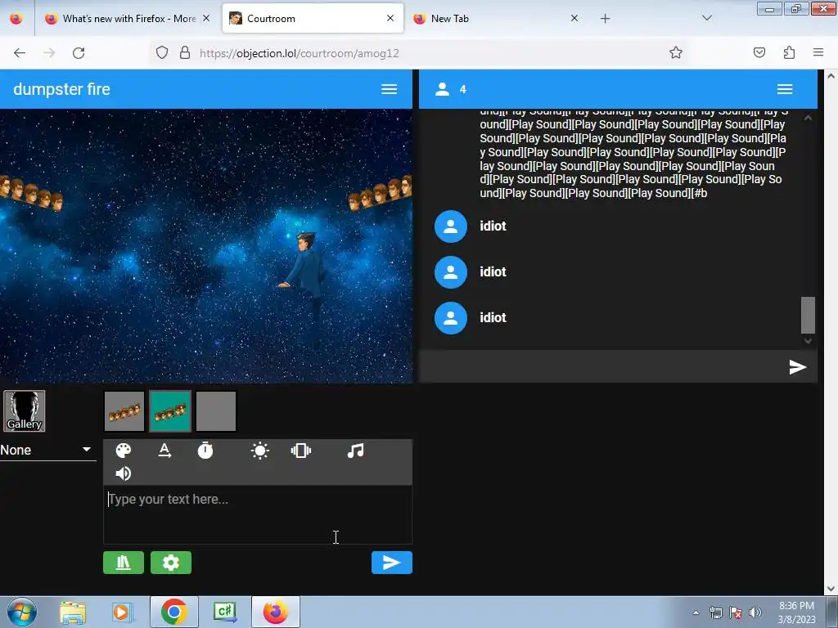This screenshot has height=628, width=838.
Task: Send the chat message arrow
Action: coord(797,367)
